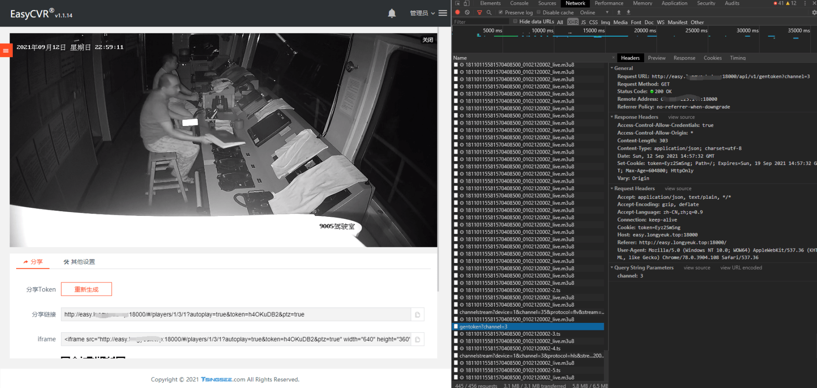This screenshot has width=817, height=388.
Task: Switch to the 其他设置 tab
Action: 79,262
